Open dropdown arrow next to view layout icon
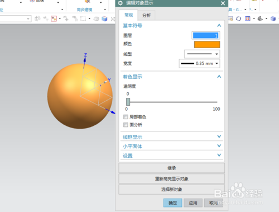Image resolution: width=279 pixels, height=212 pixels. [254, 18]
